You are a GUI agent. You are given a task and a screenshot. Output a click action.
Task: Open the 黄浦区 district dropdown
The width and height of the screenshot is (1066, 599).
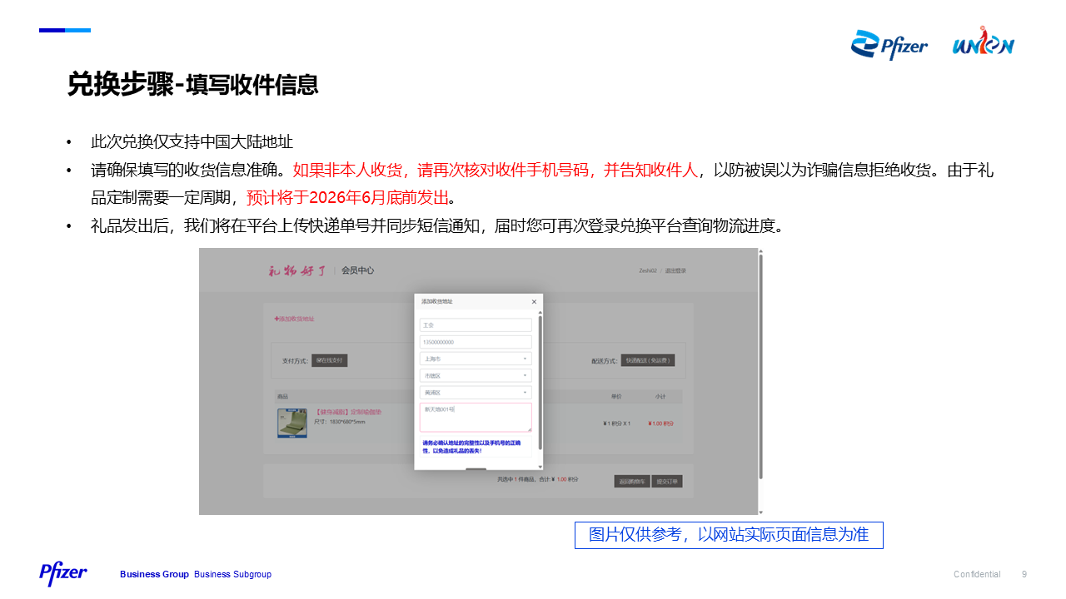coord(476,392)
